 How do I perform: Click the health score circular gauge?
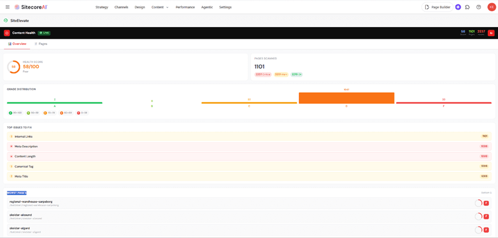tap(13, 67)
